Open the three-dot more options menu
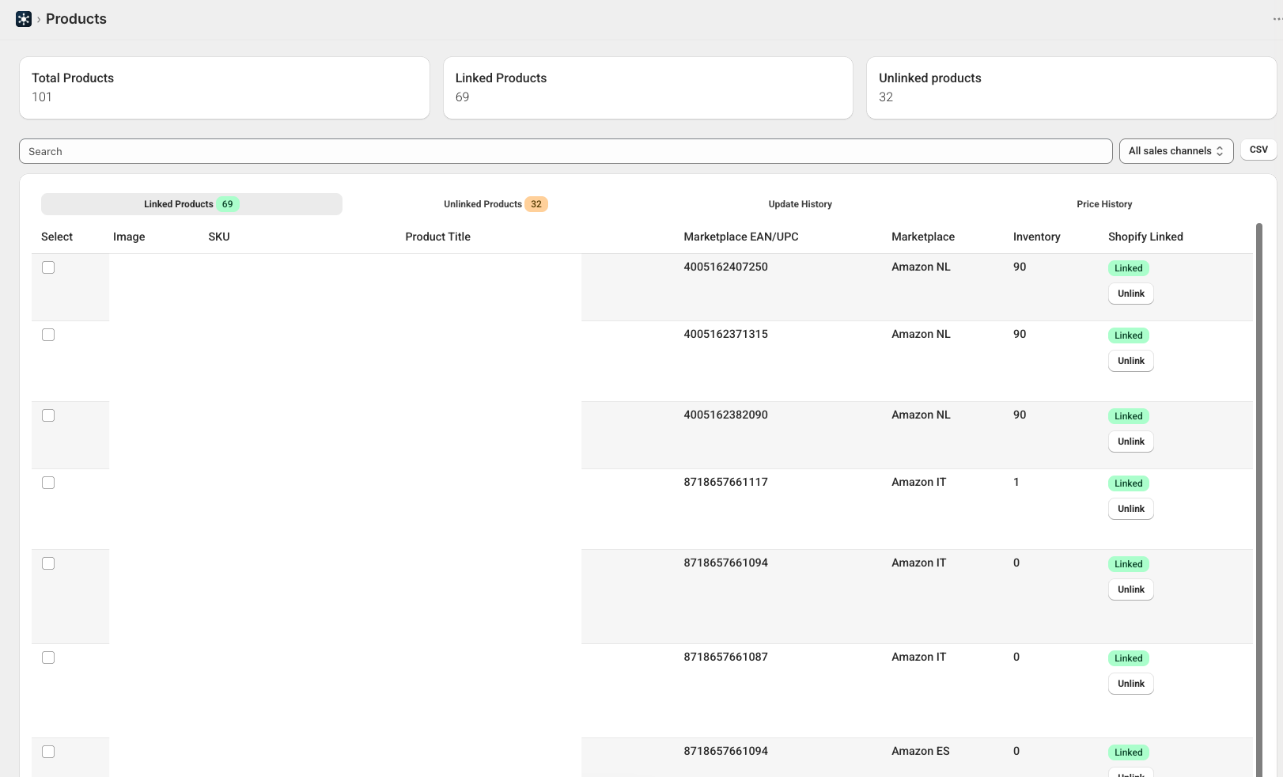This screenshot has width=1283, height=777. point(1277,19)
